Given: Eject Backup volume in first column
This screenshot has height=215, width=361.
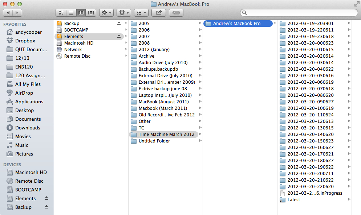Looking at the screenshot, I should [x=119, y=23].
